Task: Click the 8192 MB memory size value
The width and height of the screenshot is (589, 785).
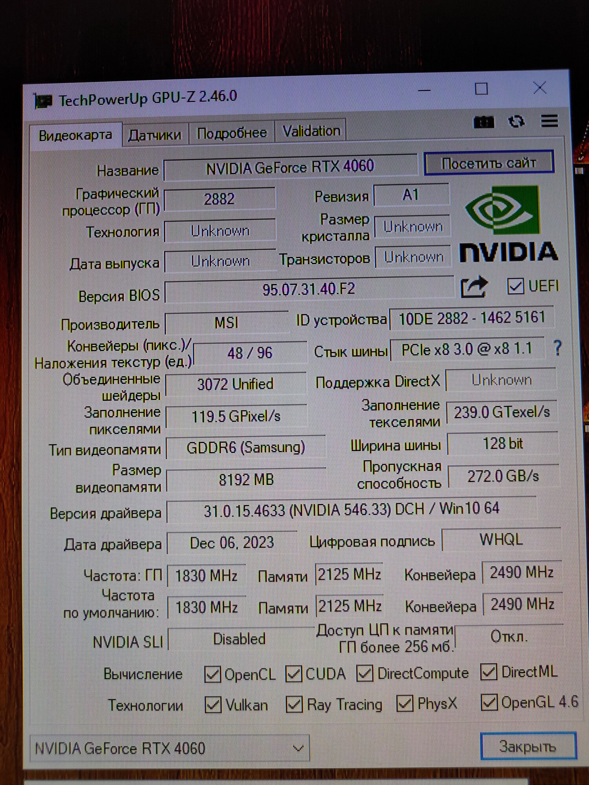Action: (246, 480)
